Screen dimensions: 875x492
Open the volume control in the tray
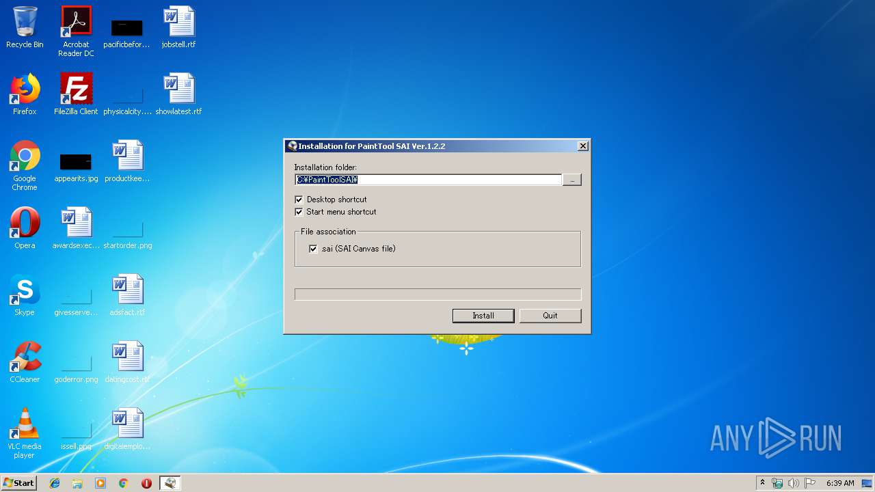pyautogui.click(x=793, y=483)
